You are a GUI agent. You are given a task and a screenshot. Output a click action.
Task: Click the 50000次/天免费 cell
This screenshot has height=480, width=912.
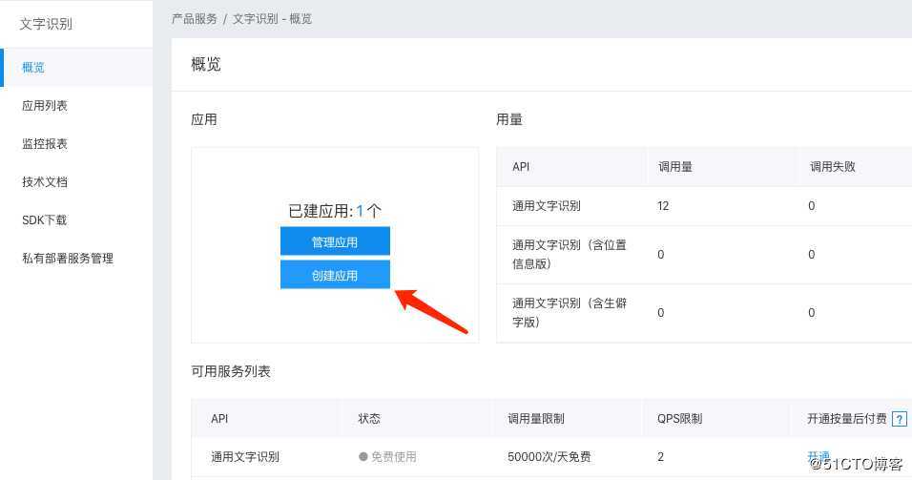point(549,457)
